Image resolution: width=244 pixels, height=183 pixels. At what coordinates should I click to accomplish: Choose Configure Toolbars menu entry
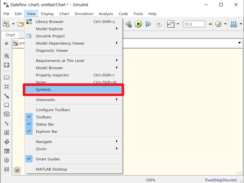click(x=73, y=110)
